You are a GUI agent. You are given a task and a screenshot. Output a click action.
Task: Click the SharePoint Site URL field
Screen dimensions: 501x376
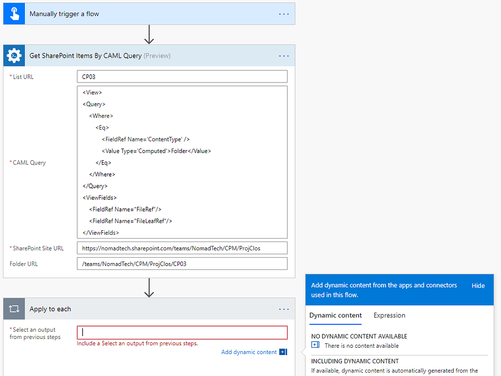(182, 248)
